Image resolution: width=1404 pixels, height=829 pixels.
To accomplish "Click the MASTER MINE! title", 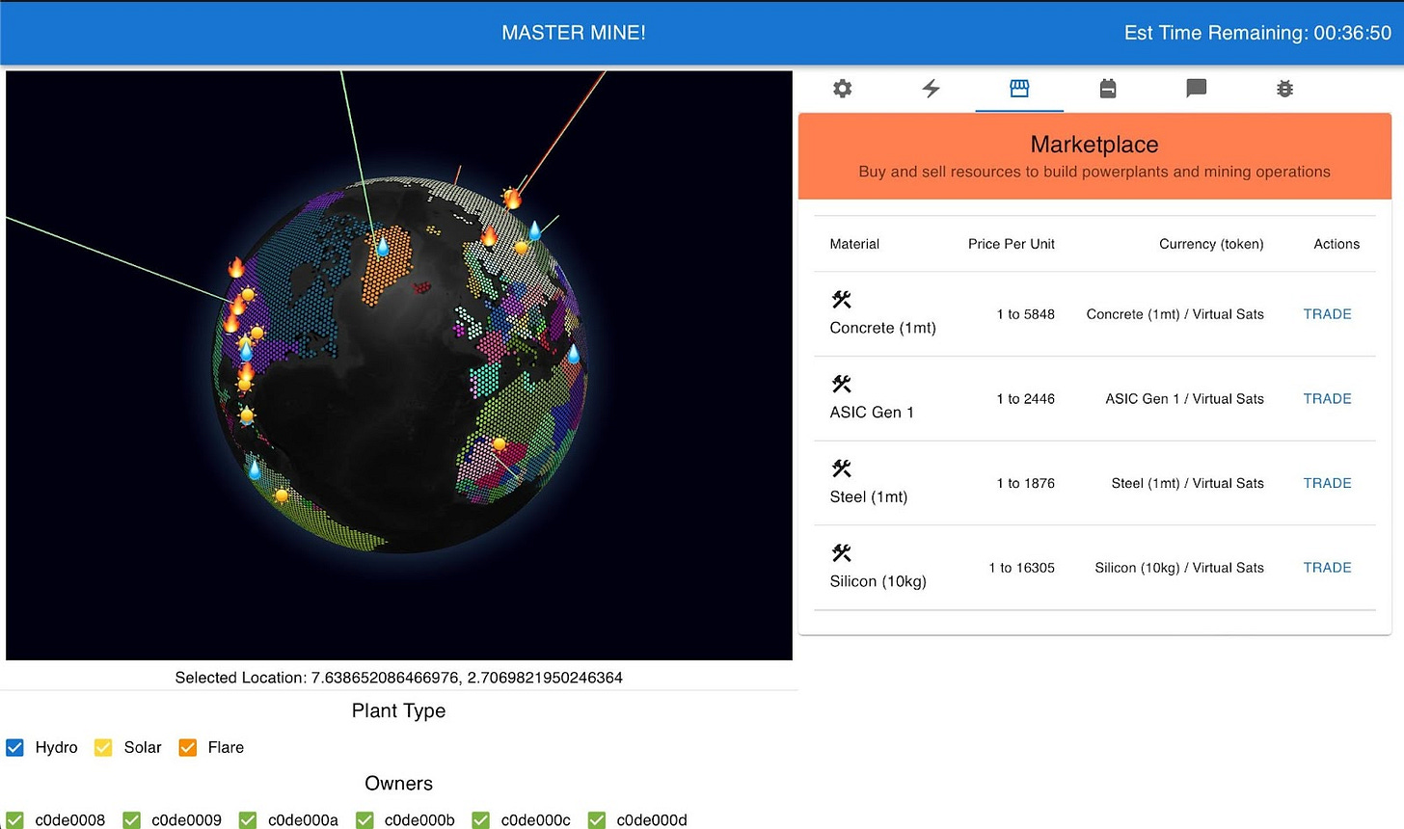I will click(x=574, y=33).
